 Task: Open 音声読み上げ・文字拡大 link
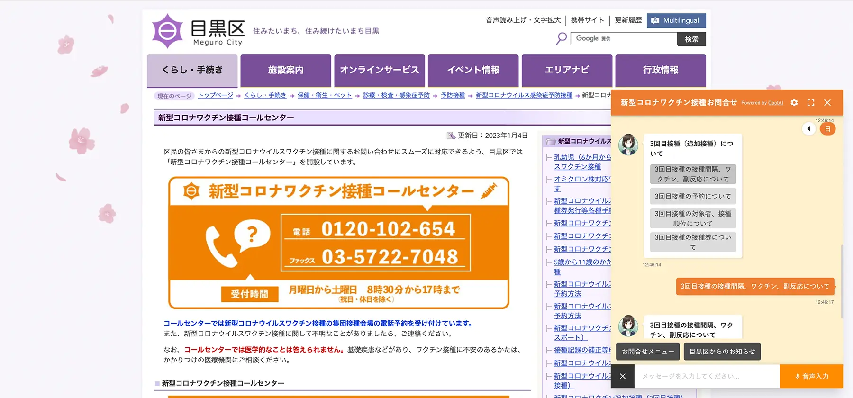(x=523, y=20)
